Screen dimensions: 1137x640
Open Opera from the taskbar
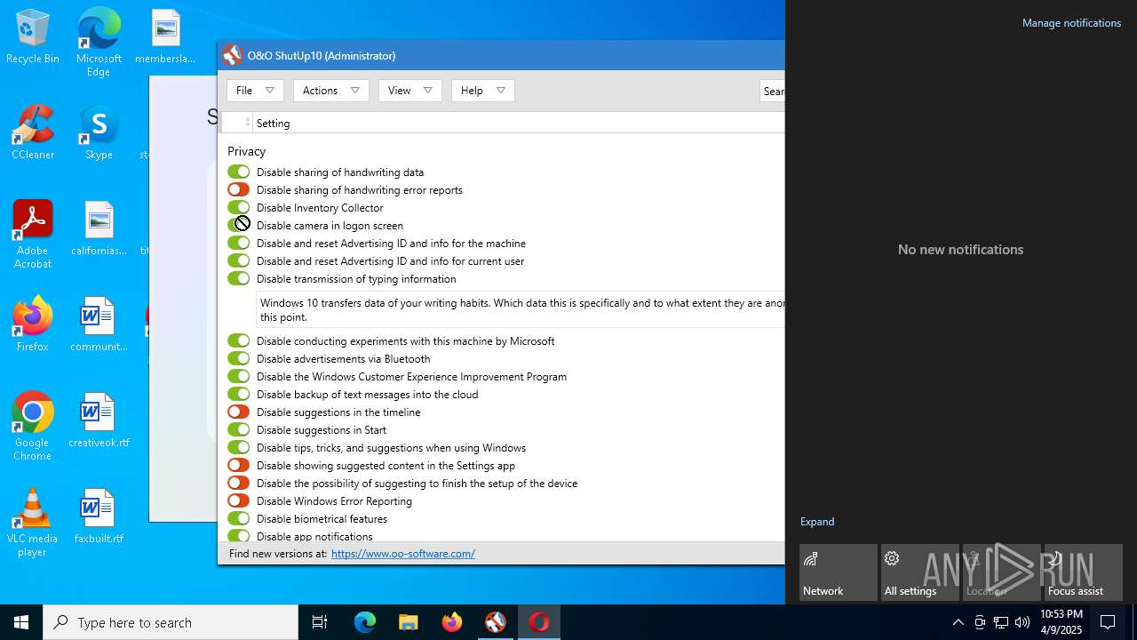pos(538,622)
